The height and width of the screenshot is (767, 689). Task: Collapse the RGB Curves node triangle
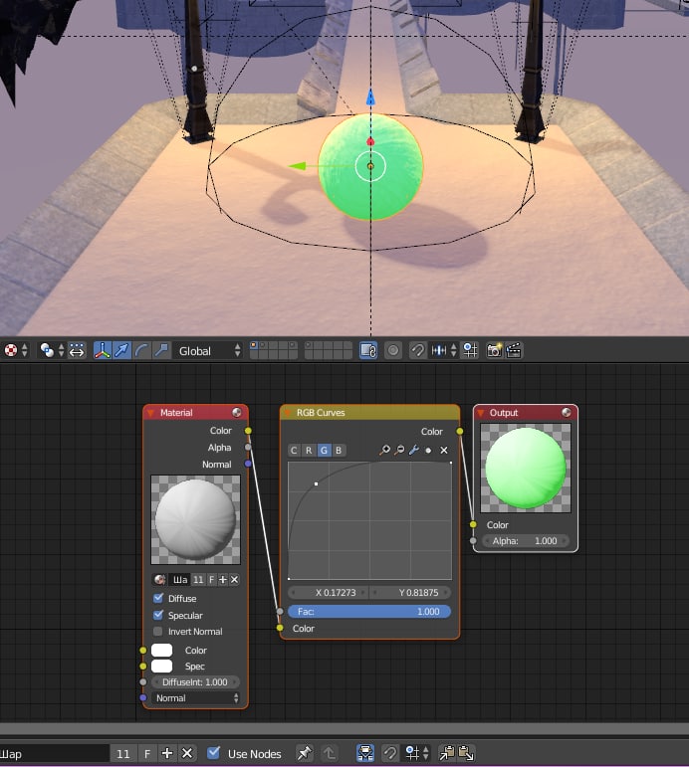coord(288,413)
